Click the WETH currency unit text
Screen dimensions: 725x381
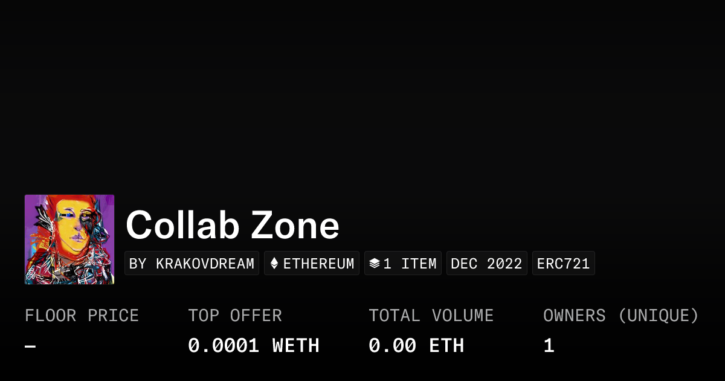296,346
